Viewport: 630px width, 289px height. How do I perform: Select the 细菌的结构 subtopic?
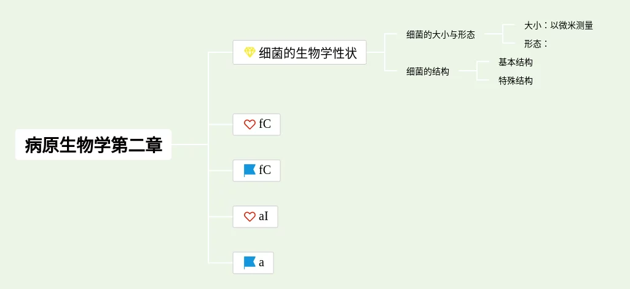(x=428, y=71)
